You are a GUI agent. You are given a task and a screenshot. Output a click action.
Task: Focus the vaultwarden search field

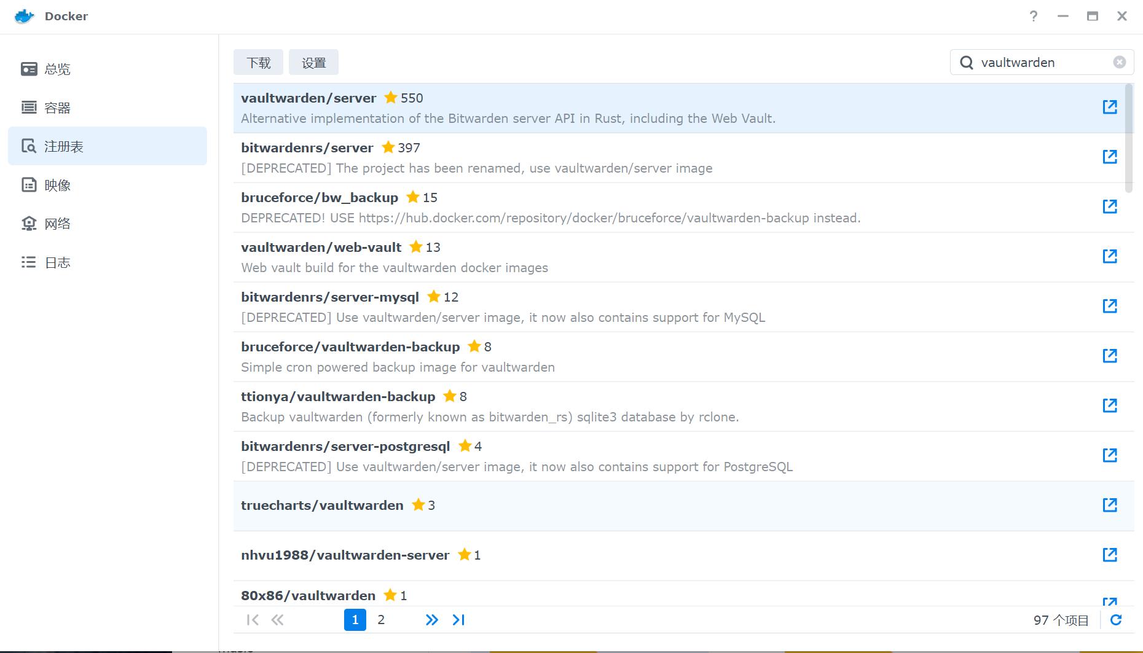[1043, 62]
